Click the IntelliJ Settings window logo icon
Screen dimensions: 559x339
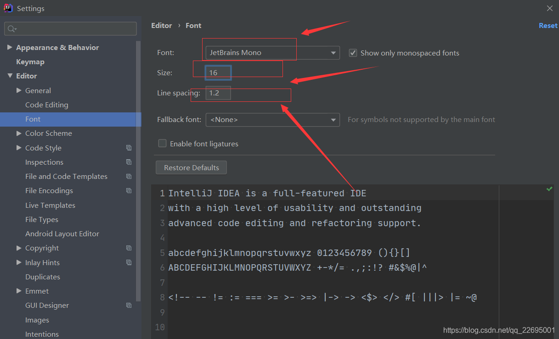click(x=8, y=8)
